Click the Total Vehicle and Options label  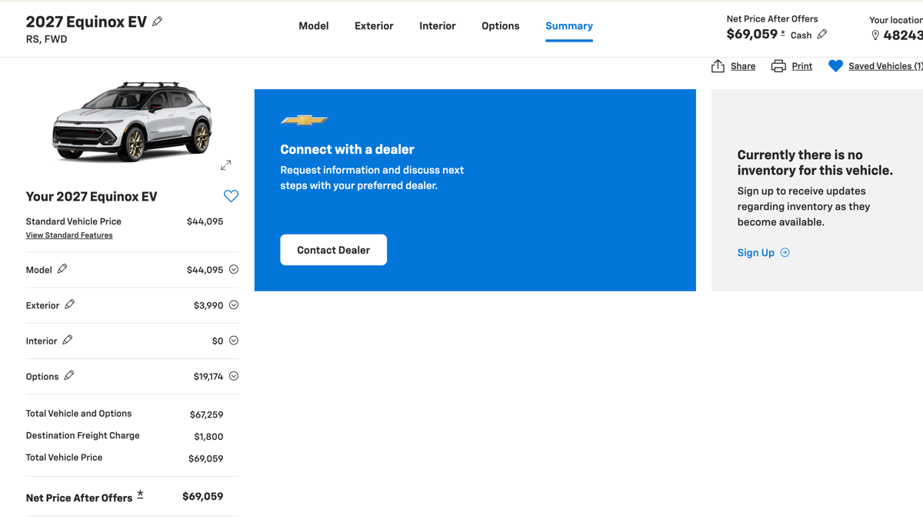pyautogui.click(x=78, y=414)
